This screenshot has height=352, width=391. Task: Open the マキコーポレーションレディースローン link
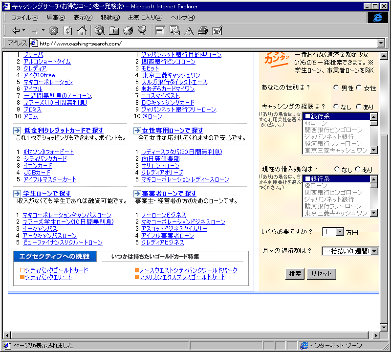point(185,179)
